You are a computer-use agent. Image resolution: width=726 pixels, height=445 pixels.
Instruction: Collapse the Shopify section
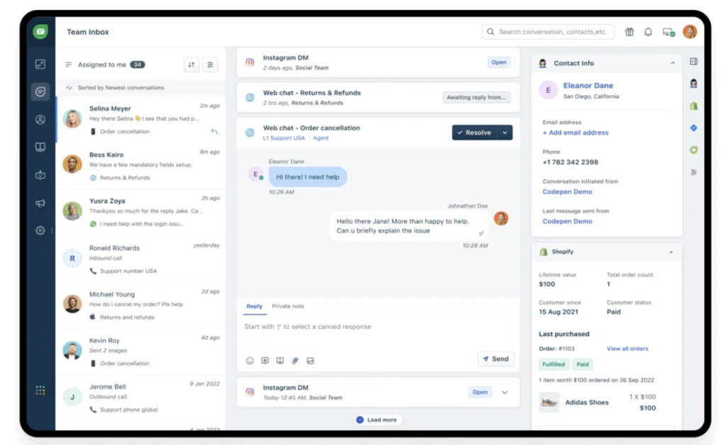tap(671, 252)
